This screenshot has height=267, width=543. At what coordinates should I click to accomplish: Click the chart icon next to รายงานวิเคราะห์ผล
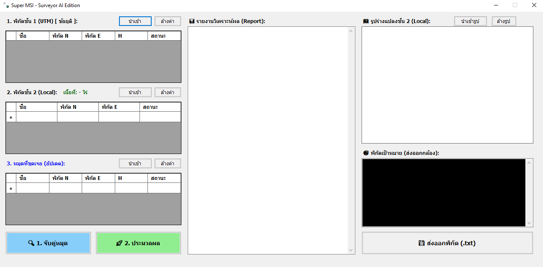point(192,21)
